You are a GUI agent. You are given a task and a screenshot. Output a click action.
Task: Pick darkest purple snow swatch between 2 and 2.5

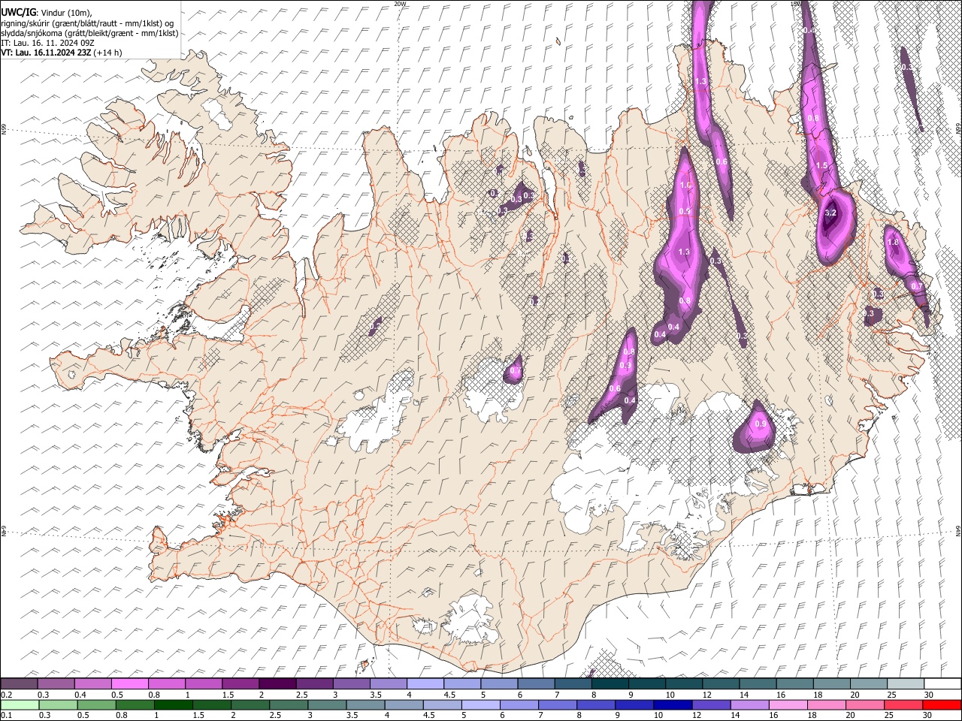(x=277, y=683)
